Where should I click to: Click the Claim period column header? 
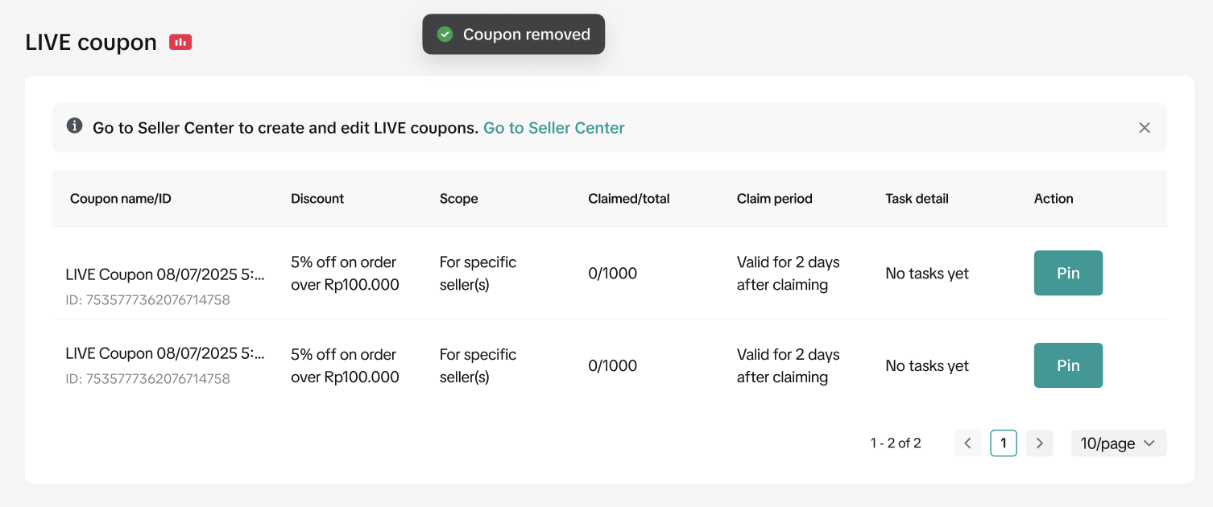[x=774, y=199]
